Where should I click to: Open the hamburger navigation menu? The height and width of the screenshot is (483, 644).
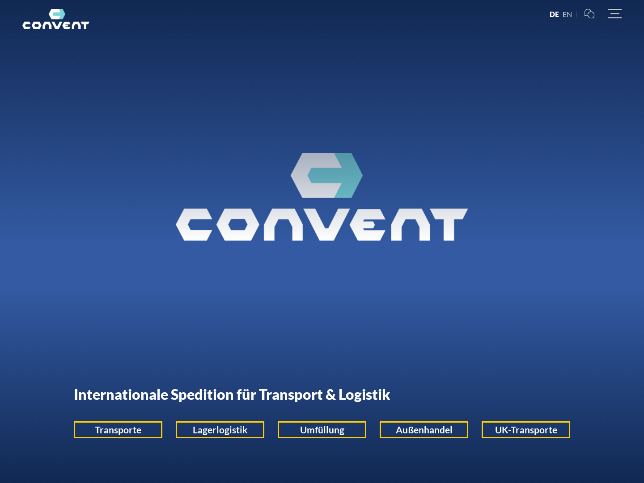[x=615, y=14]
